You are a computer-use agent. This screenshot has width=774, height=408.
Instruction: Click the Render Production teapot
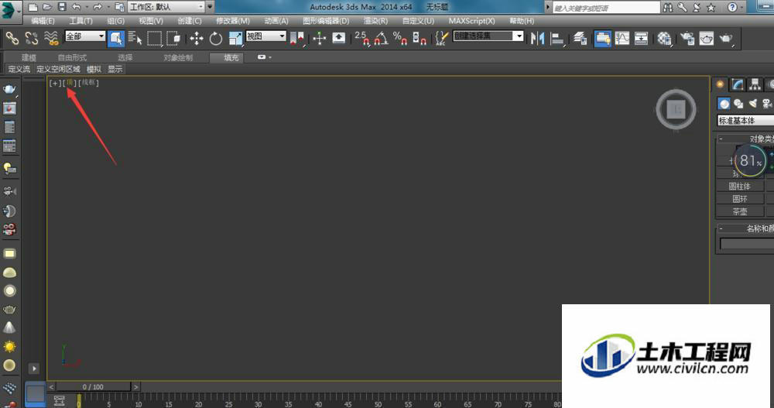(x=726, y=38)
